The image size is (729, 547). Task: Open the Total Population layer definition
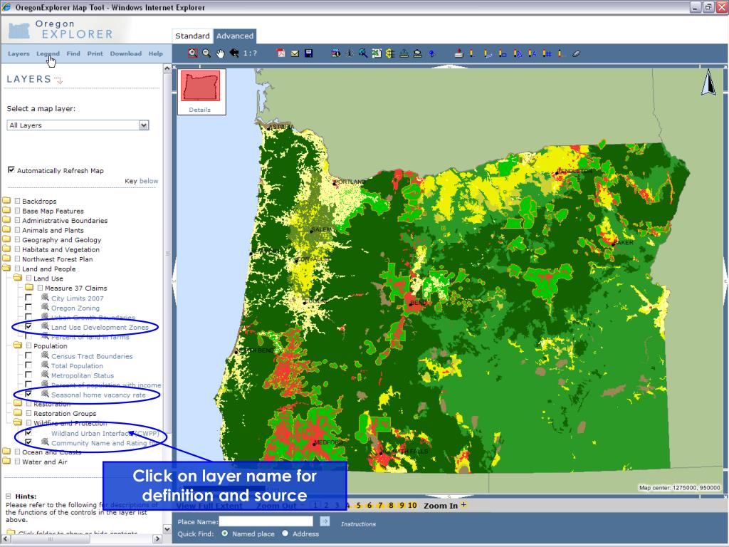[x=77, y=365]
